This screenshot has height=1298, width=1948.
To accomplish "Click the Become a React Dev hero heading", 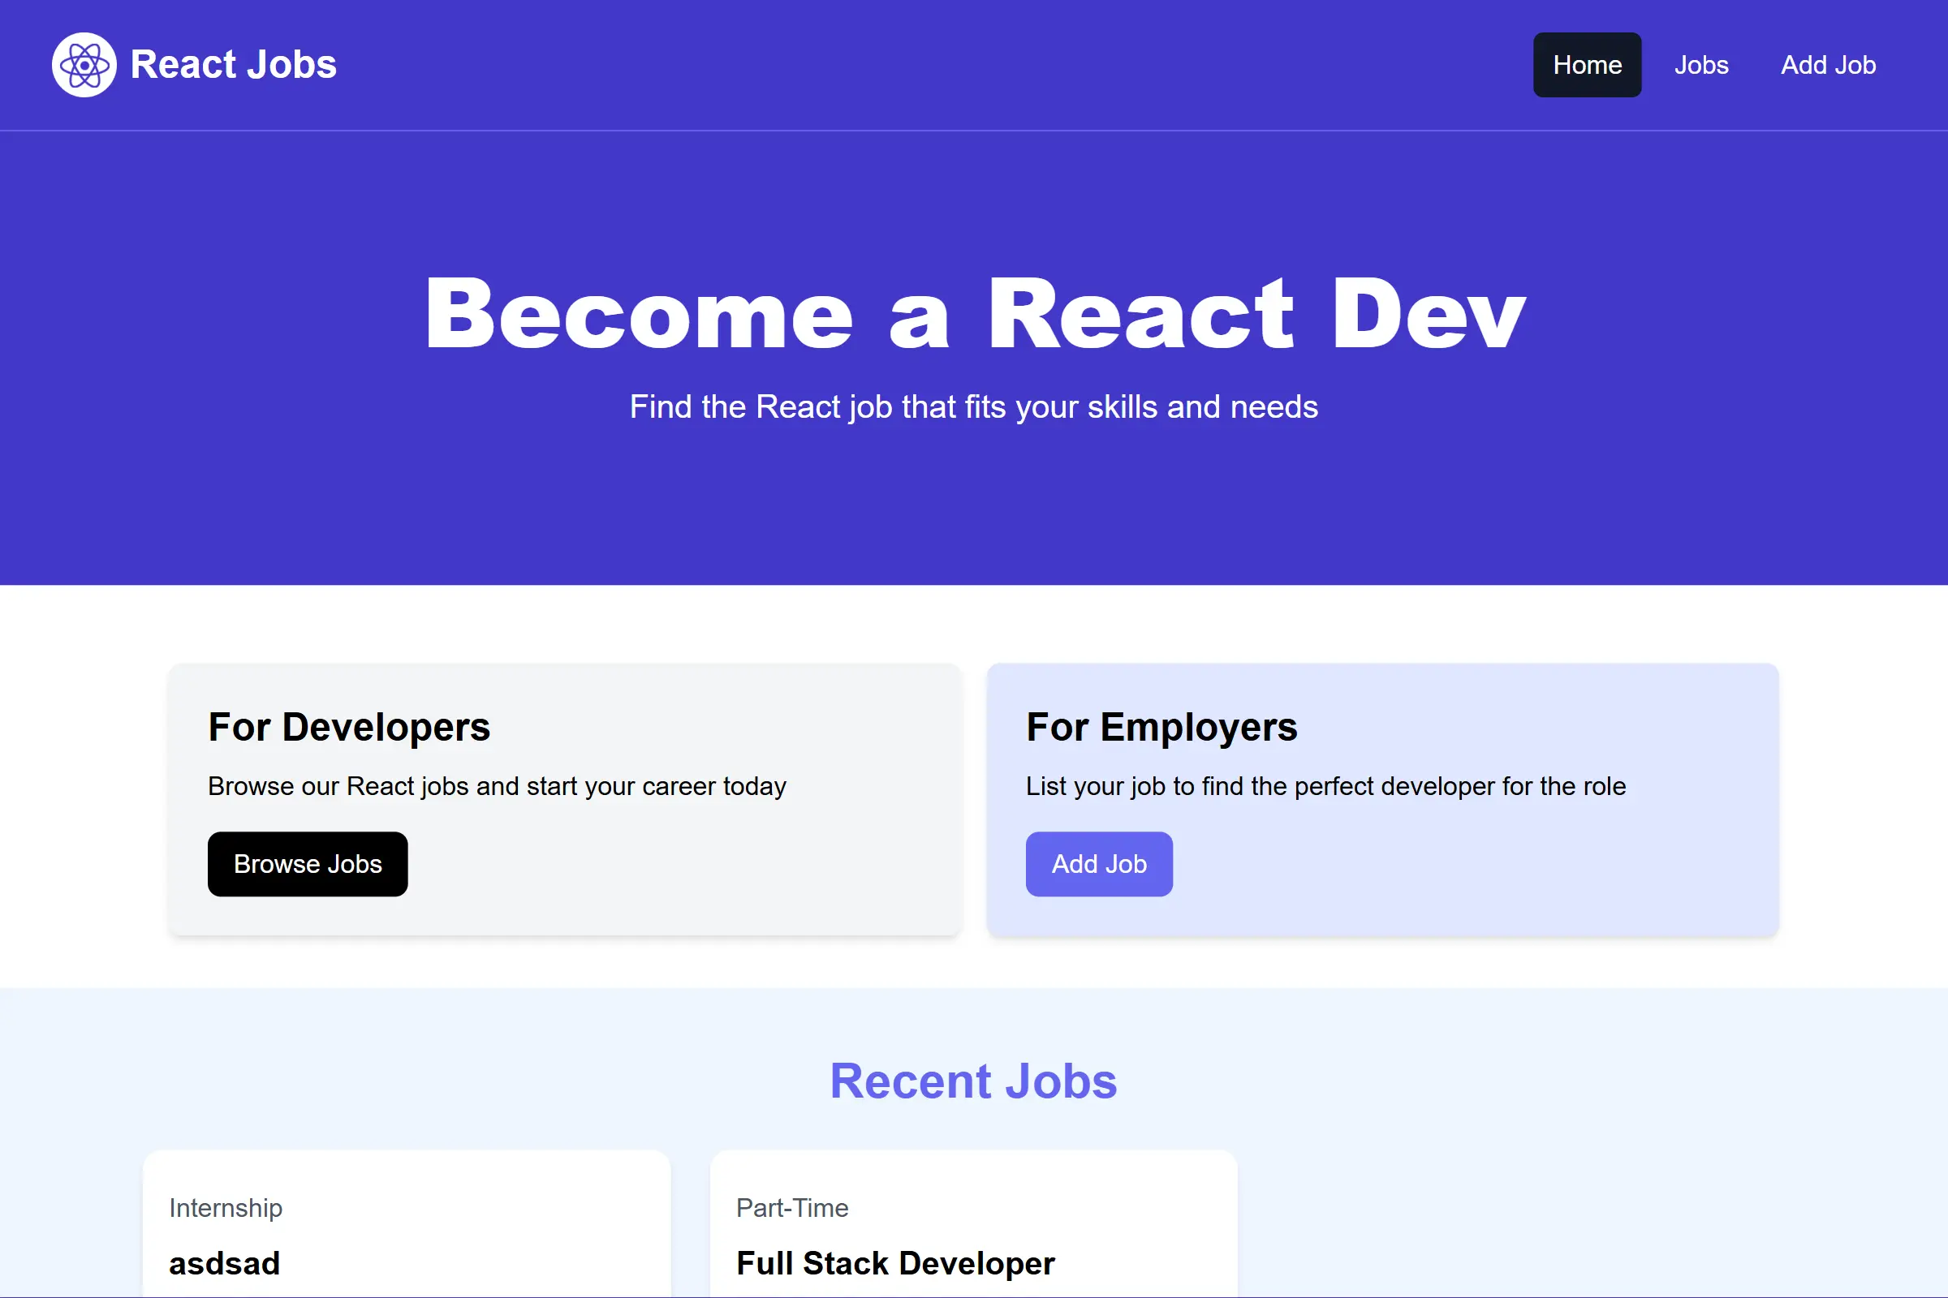I will click(x=974, y=313).
